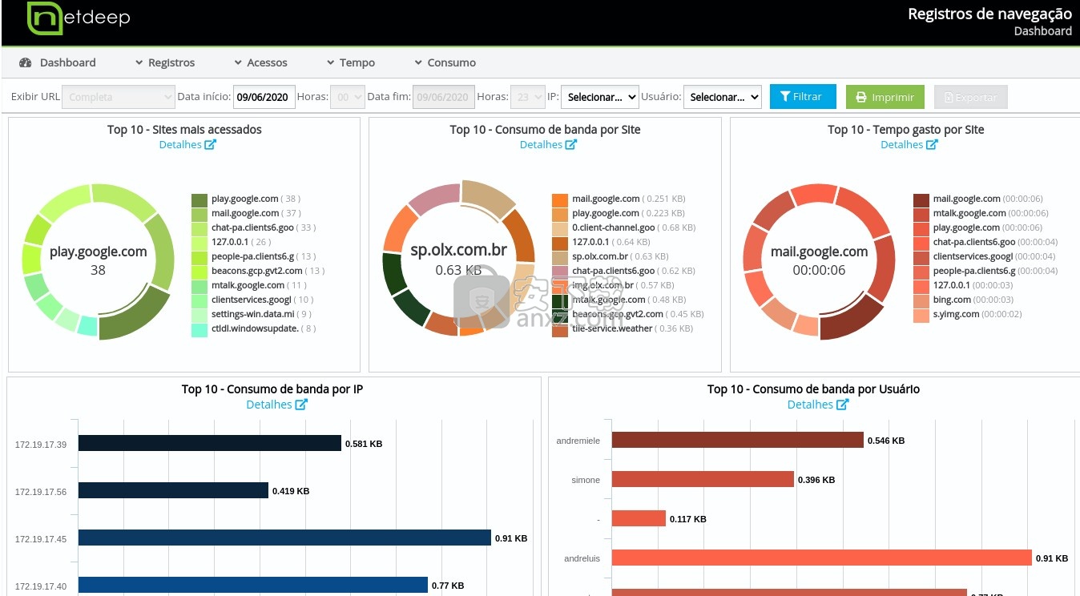The width and height of the screenshot is (1080, 596).
Task: Open the end Horas 23 dropdown
Action: click(x=527, y=97)
